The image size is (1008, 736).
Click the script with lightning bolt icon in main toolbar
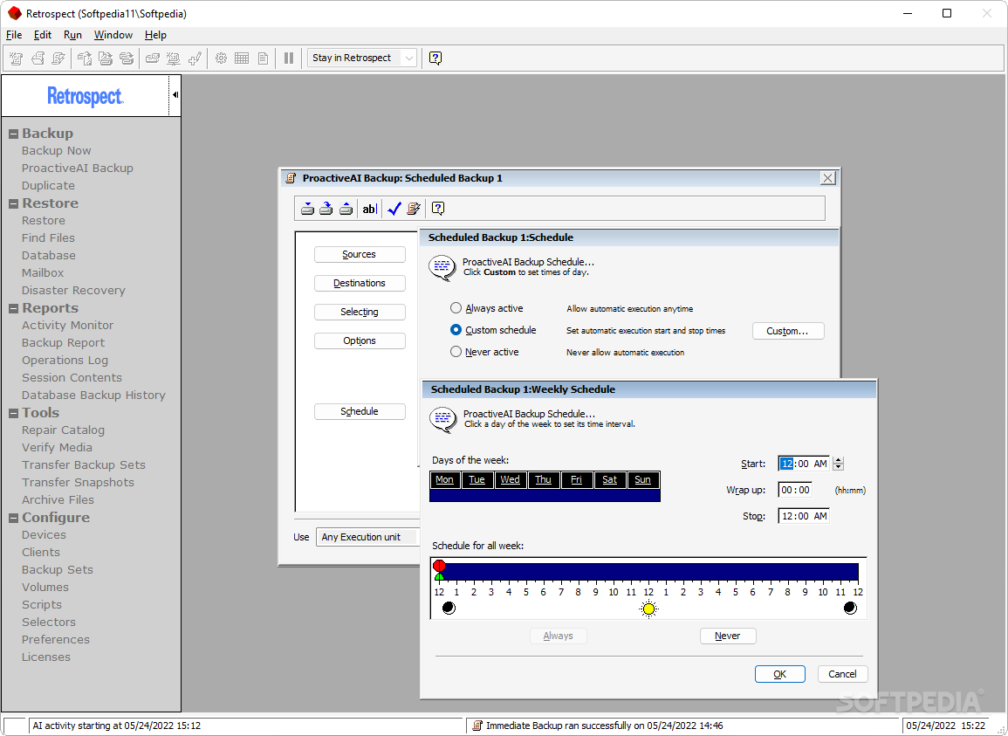[58, 58]
